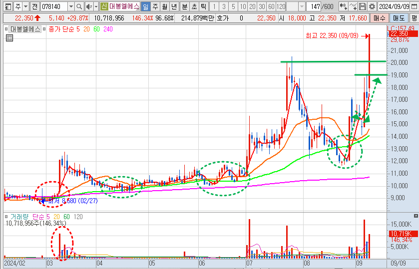Expand the stock code history dropdown

[x=71, y=6]
